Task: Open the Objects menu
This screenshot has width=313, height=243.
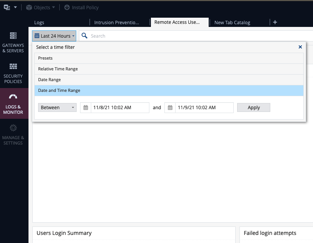Action: (40, 7)
